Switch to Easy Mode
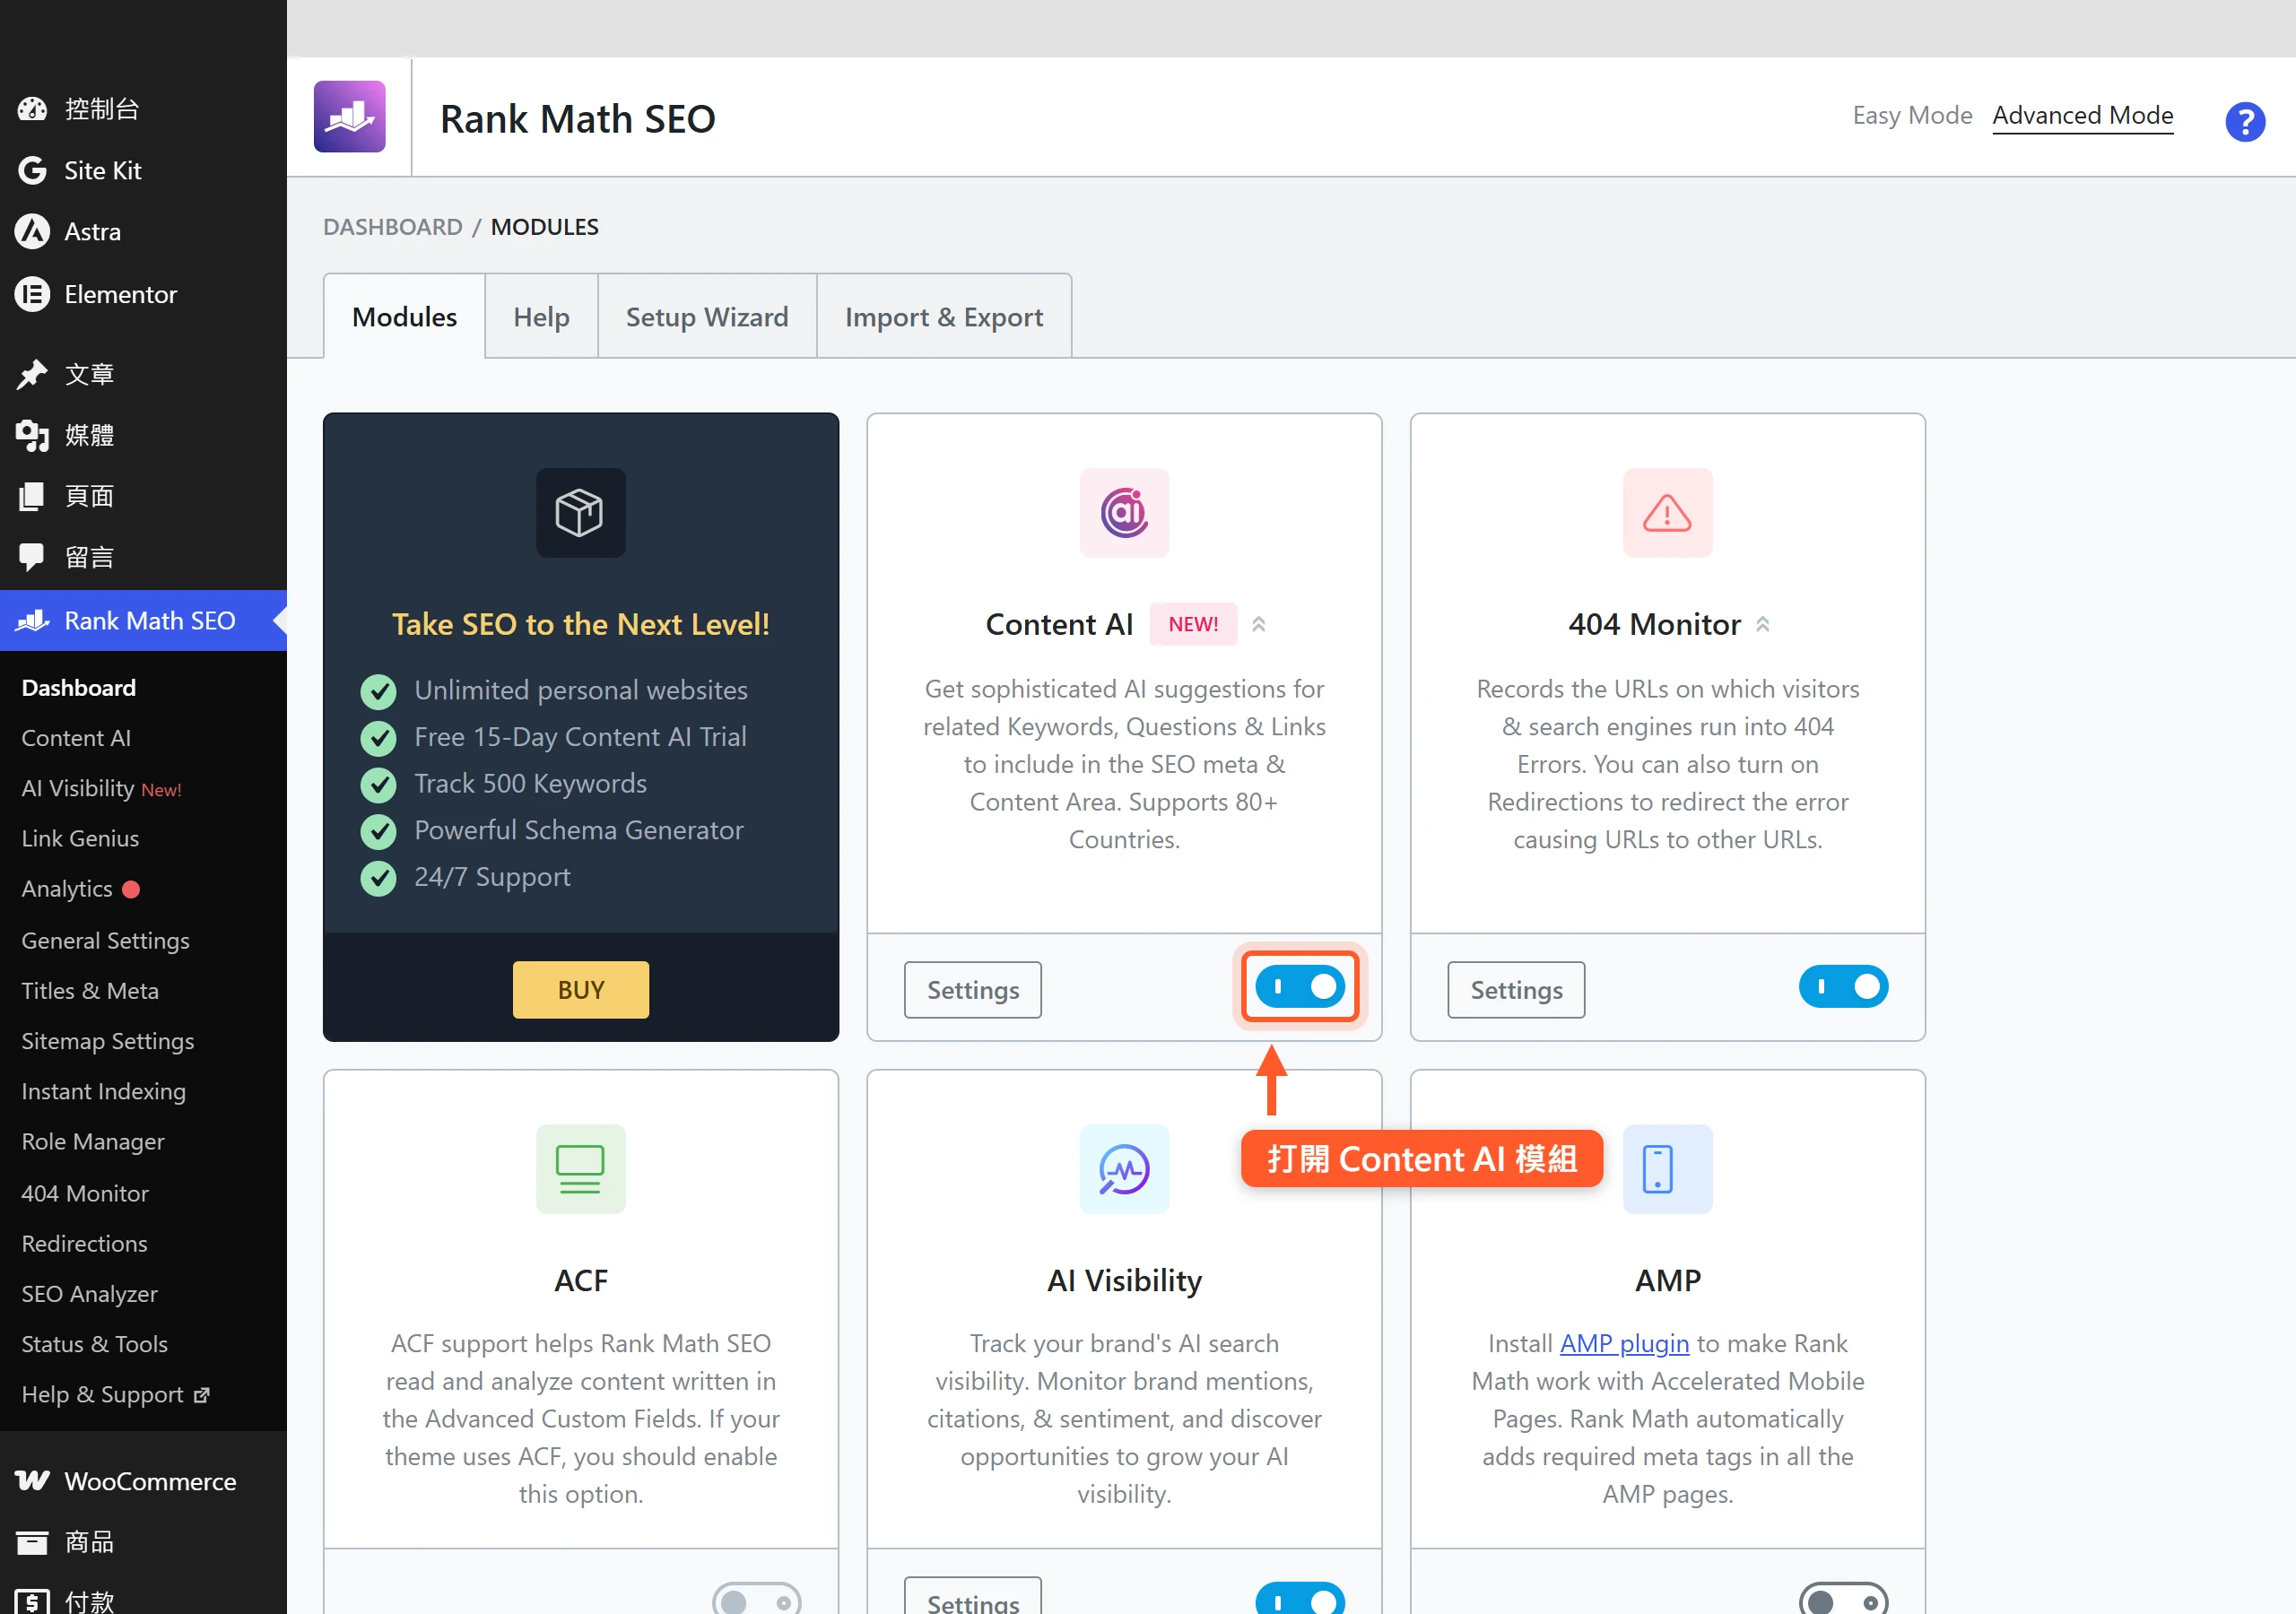Image resolution: width=2296 pixels, height=1614 pixels. 1912,115
